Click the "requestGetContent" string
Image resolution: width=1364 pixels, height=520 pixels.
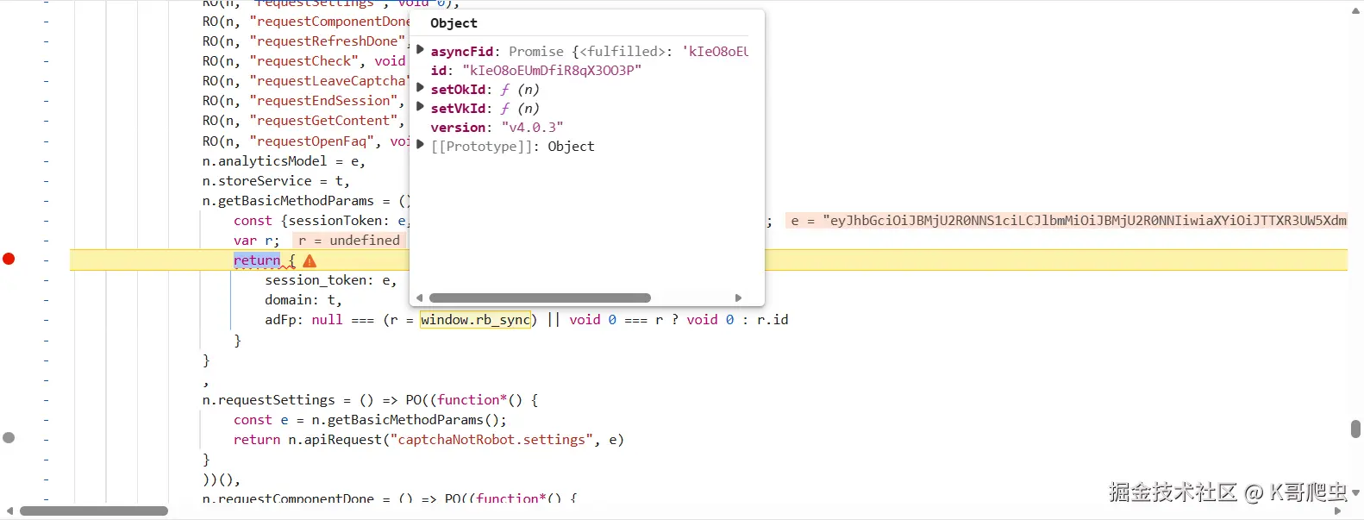[x=323, y=121]
